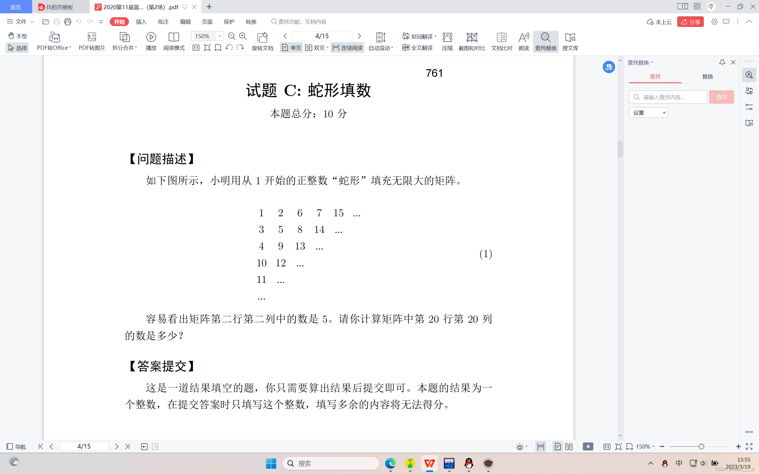The height and width of the screenshot is (474, 759).
Task: Enable the 手型 hand tool
Action: tap(17, 36)
